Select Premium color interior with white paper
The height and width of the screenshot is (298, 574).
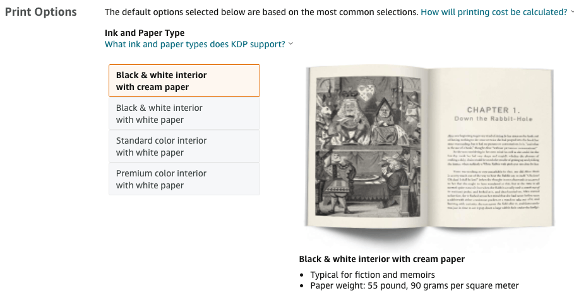tap(184, 179)
